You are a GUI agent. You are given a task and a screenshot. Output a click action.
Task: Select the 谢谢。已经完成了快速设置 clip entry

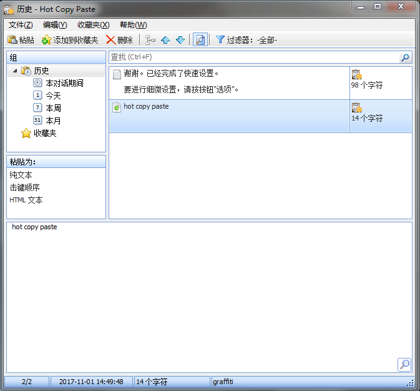click(229, 83)
